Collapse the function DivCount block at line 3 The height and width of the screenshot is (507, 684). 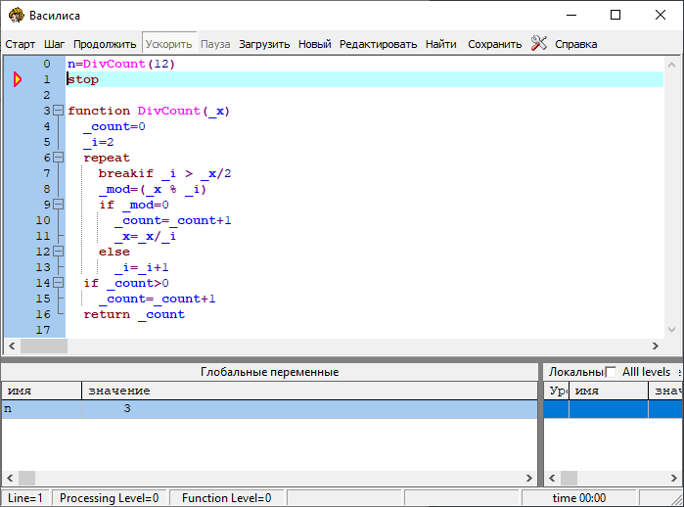(x=58, y=111)
